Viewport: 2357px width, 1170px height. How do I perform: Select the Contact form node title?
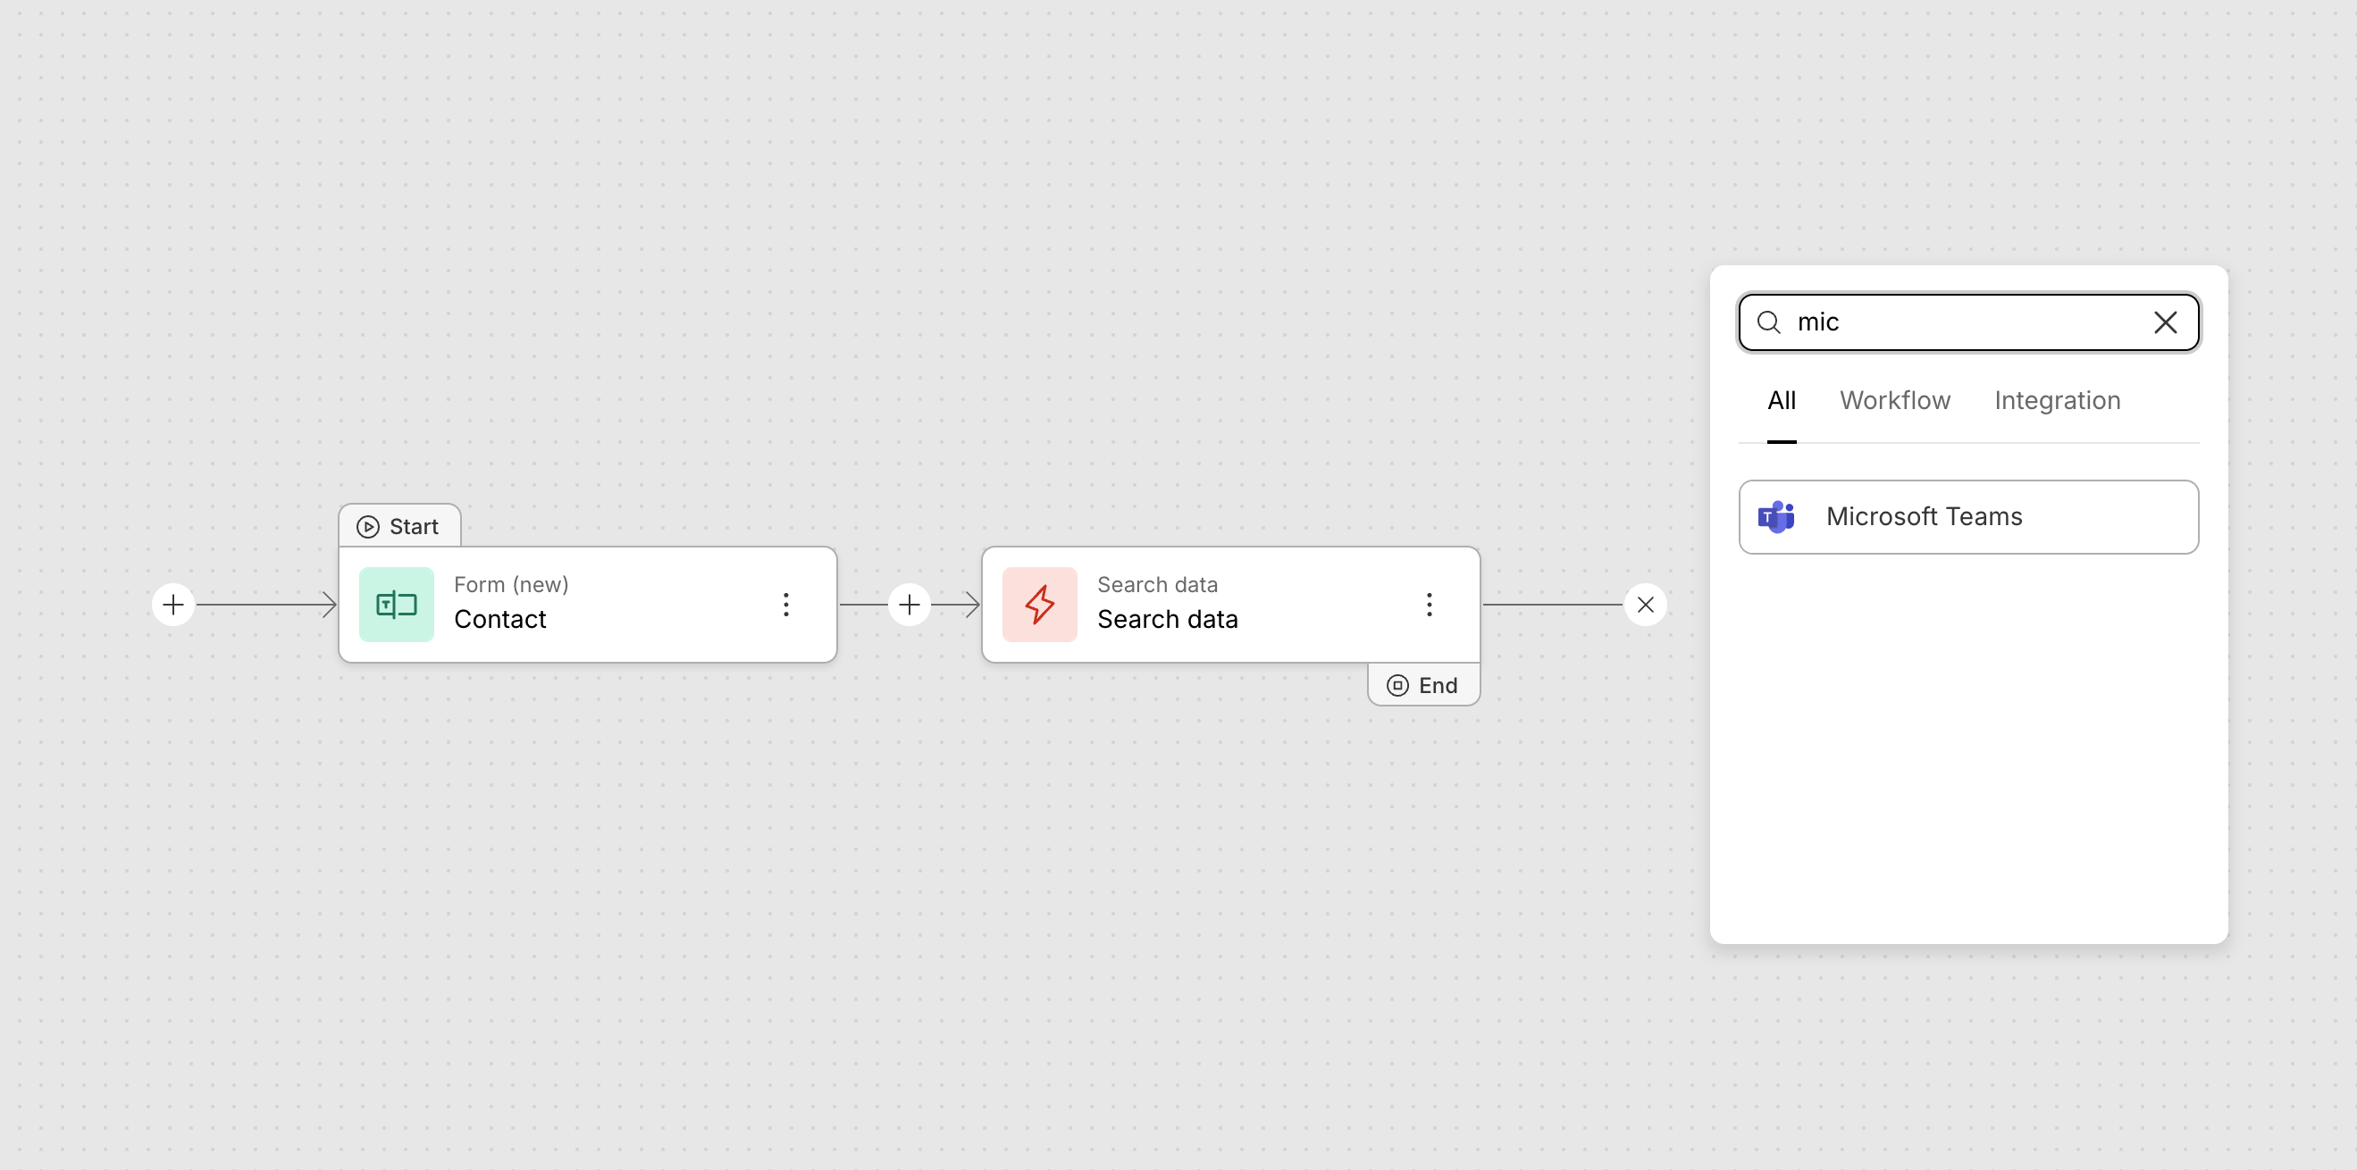pos(499,620)
